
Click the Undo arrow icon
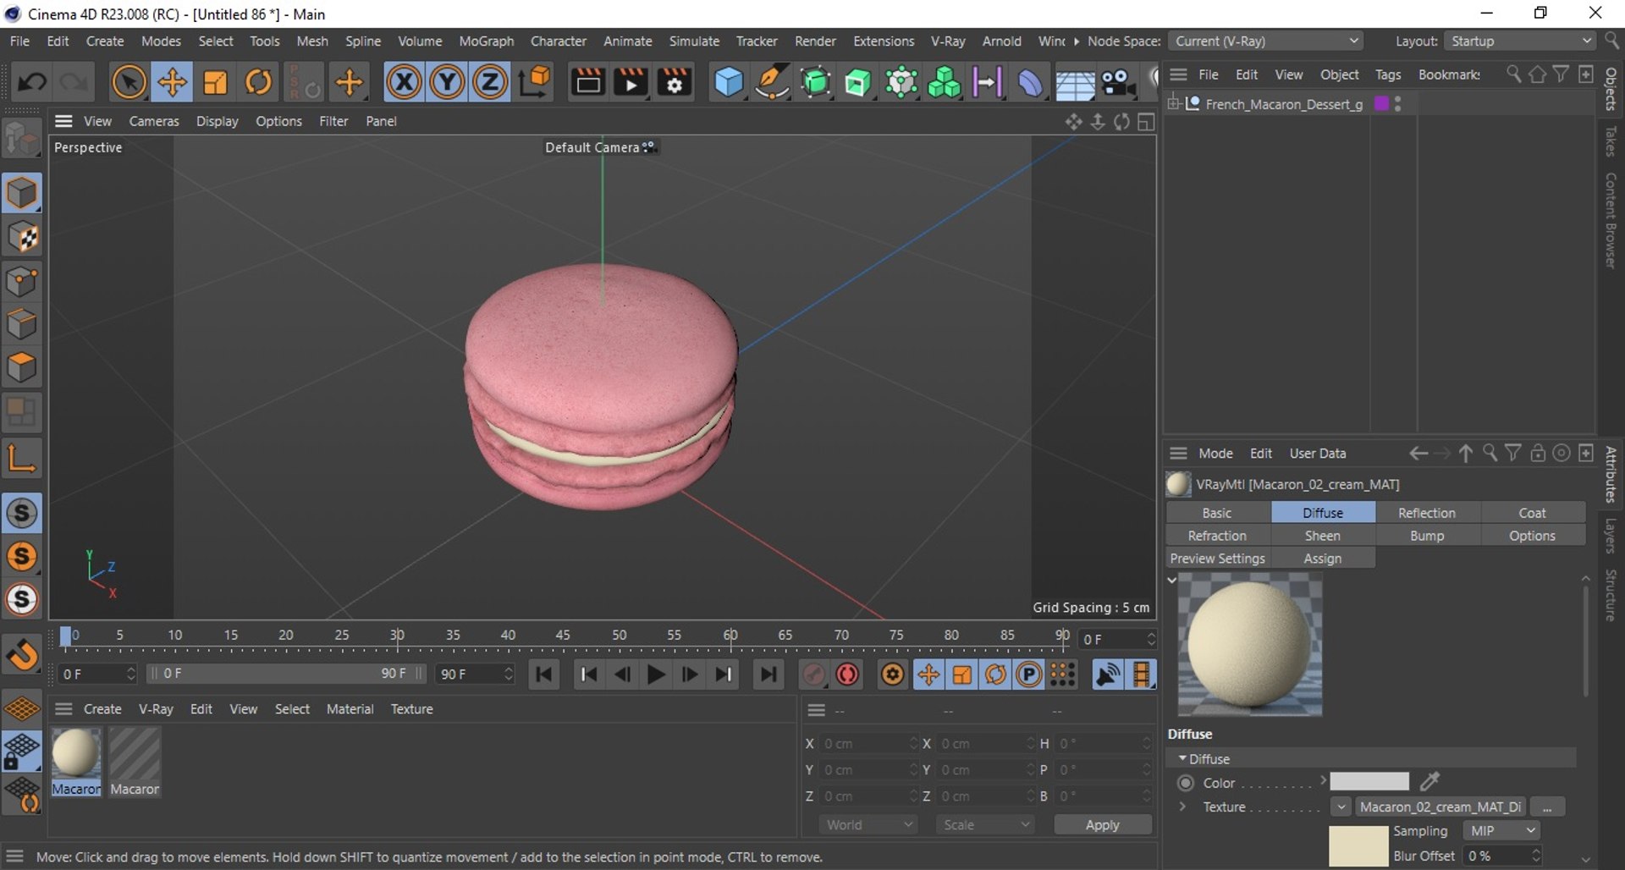pyautogui.click(x=32, y=82)
